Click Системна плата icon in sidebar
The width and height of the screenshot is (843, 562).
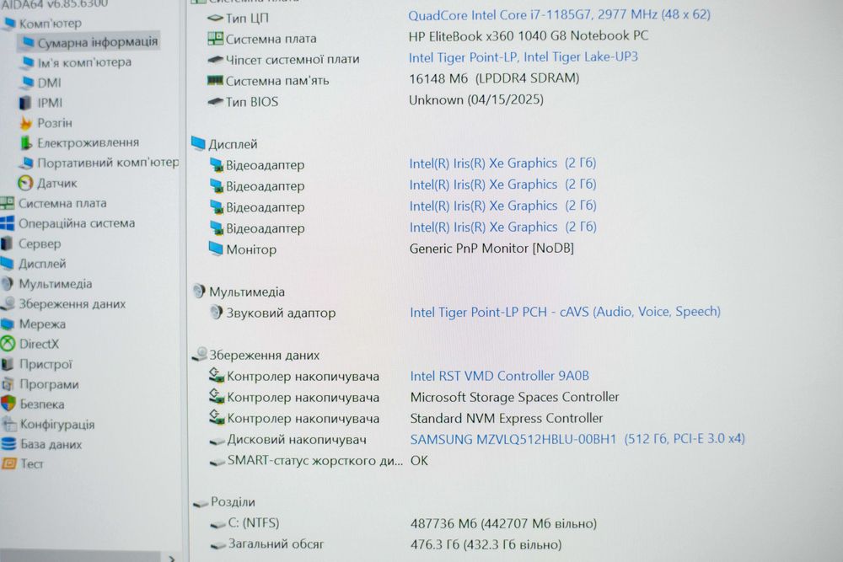(8, 203)
